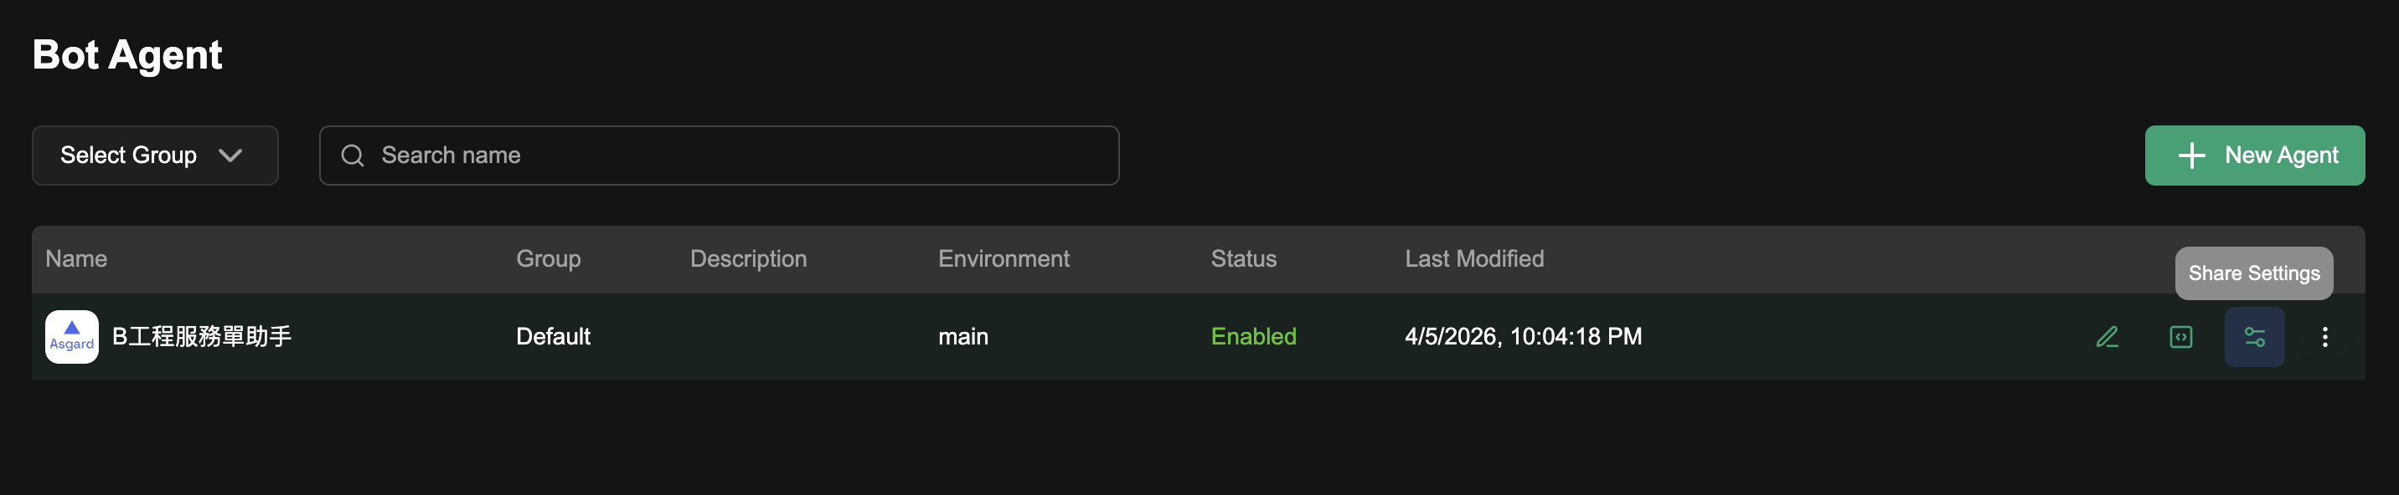Open the B工程服務單助手 agent name
Image resolution: width=2399 pixels, height=495 pixels.
(202, 337)
